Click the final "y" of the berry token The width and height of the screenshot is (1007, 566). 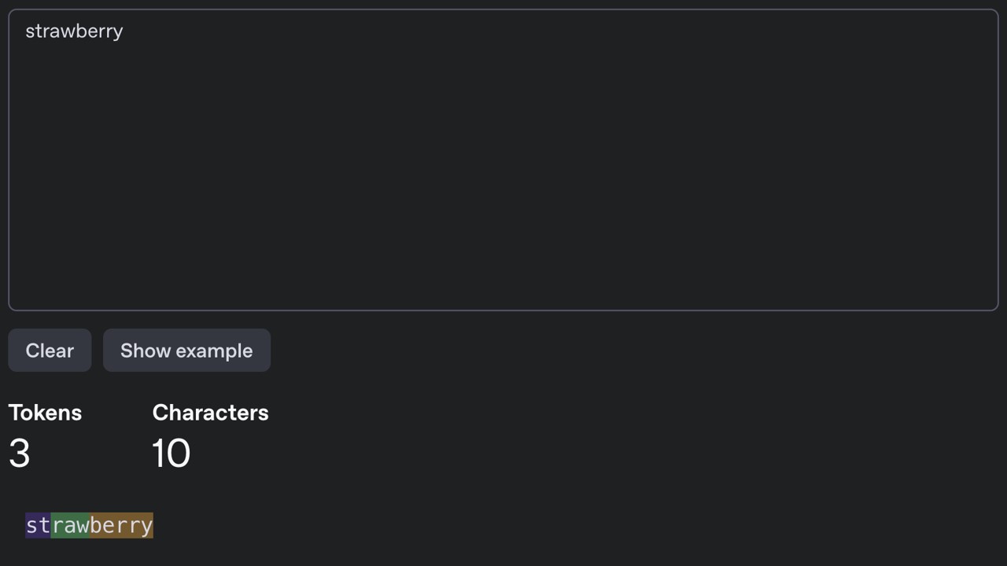pos(147,525)
